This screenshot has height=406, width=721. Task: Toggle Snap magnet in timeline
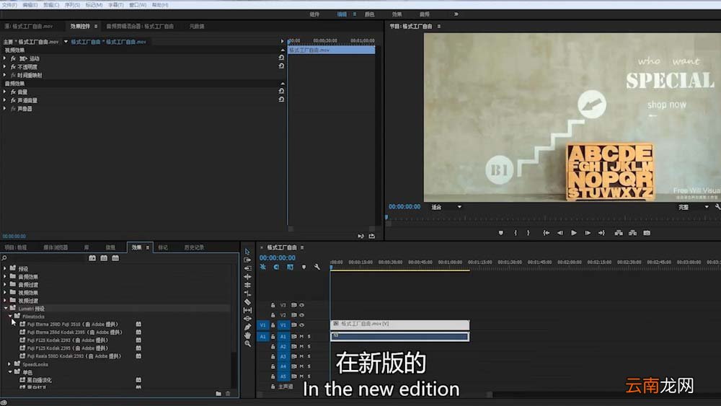pos(276,267)
